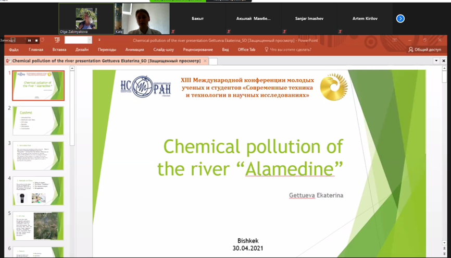Click main slide scrollbar down arrow
The width and height of the screenshot is (451, 258).
(x=444, y=243)
